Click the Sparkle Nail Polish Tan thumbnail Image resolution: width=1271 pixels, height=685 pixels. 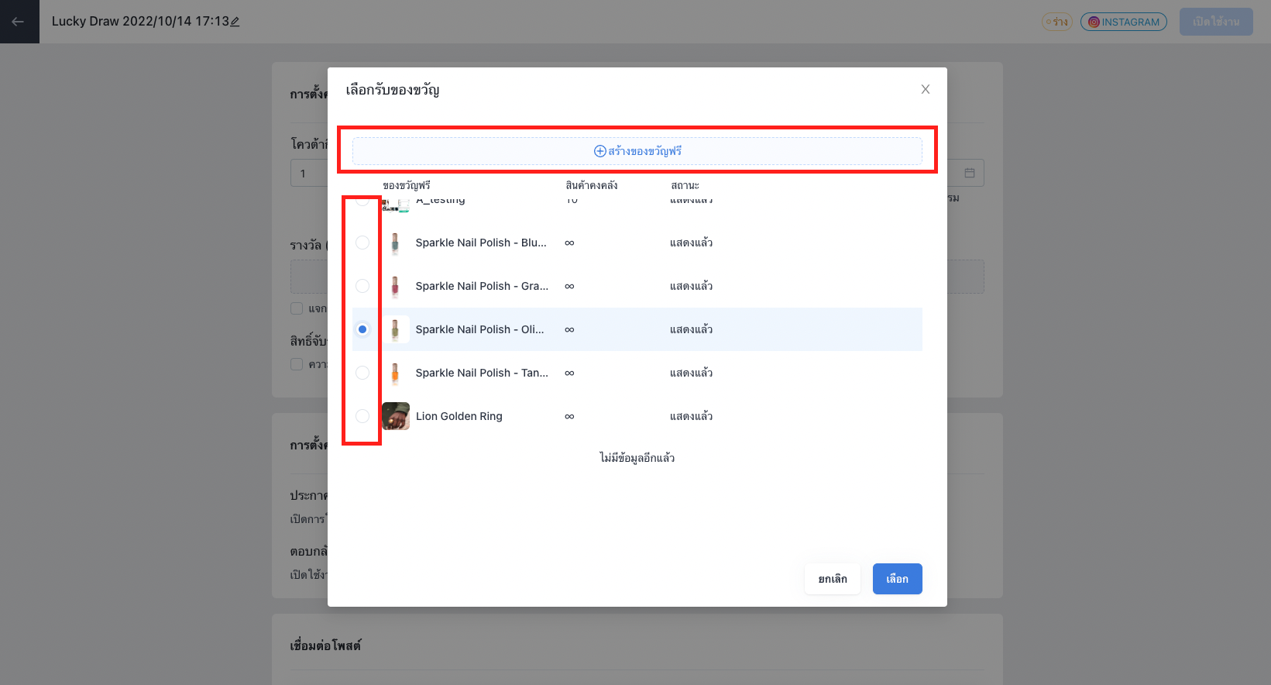(x=396, y=373)
